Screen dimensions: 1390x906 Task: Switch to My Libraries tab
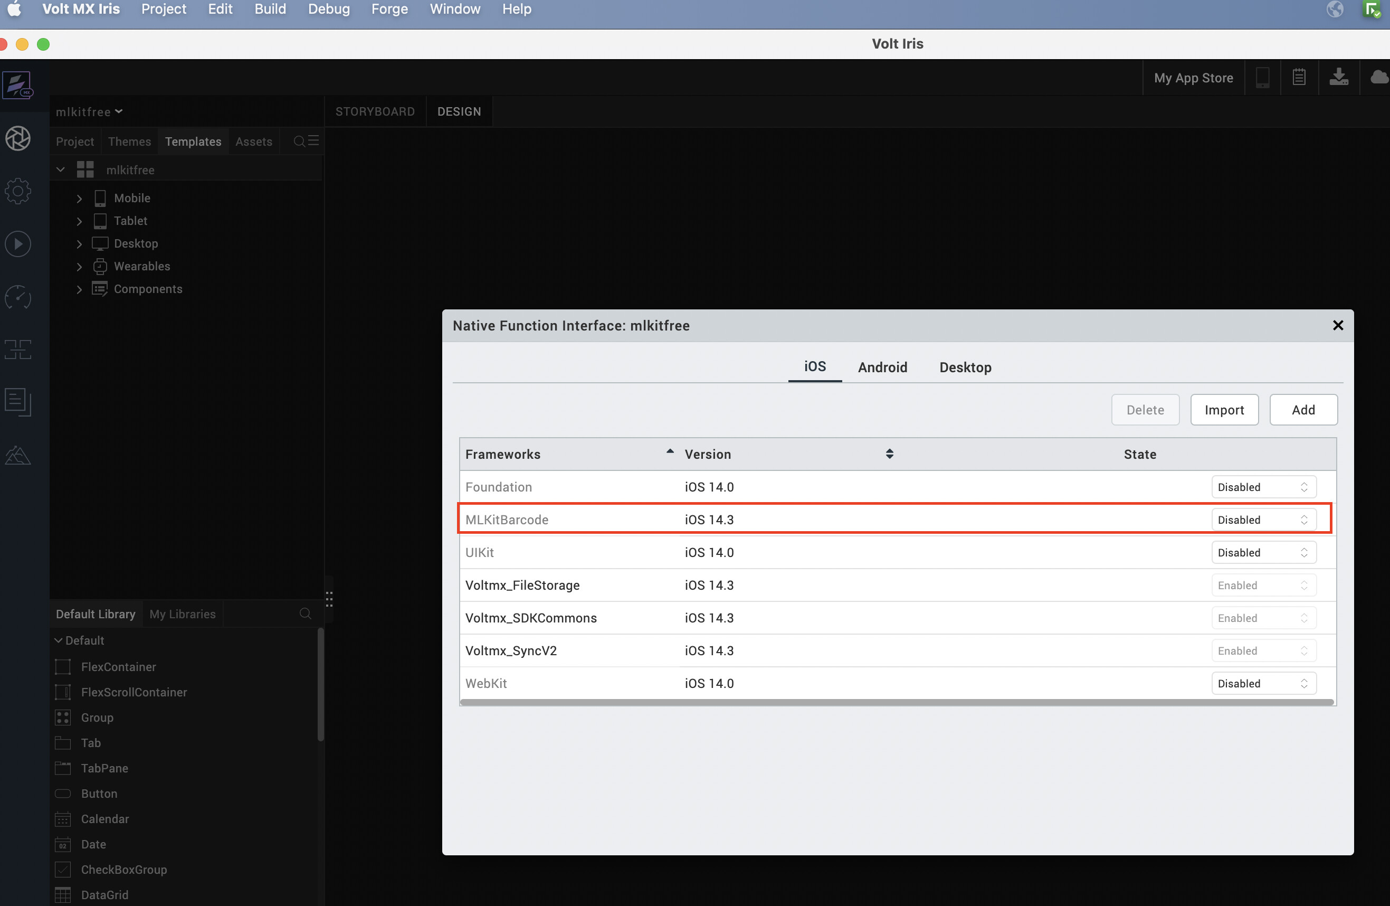(182, 614)
